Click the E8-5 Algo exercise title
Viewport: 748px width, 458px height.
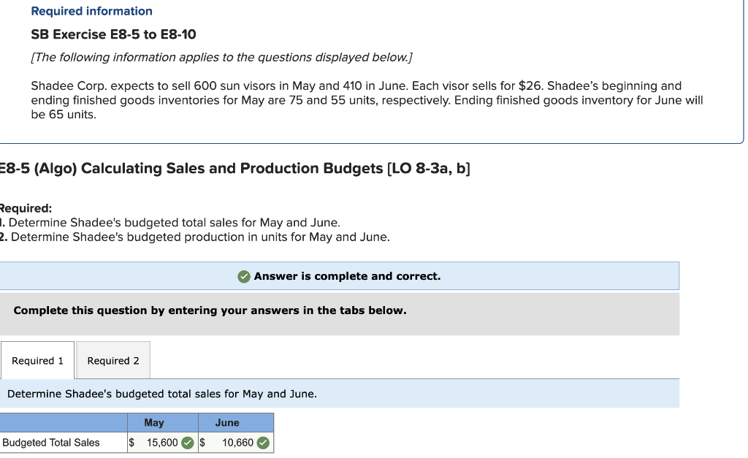tap(234, 168)
